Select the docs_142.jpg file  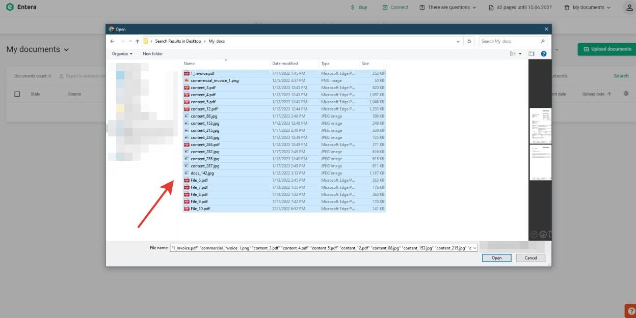click(x=202, y=173)
